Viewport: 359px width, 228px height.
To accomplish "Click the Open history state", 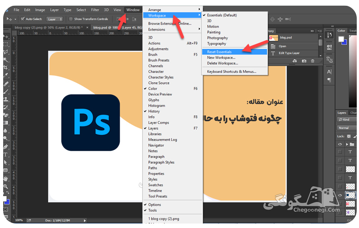I will 294,46.
